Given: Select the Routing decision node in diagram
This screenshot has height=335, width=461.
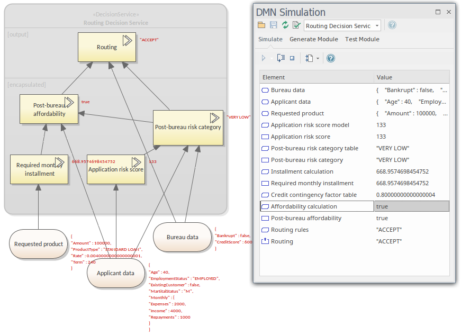Looking at the screenshot, I should 107,47.
